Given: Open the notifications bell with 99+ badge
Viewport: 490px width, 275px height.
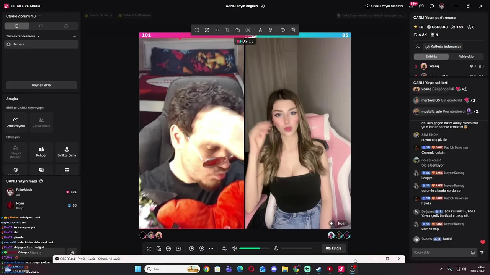Looking at the screenshot, I should (412, 6).
